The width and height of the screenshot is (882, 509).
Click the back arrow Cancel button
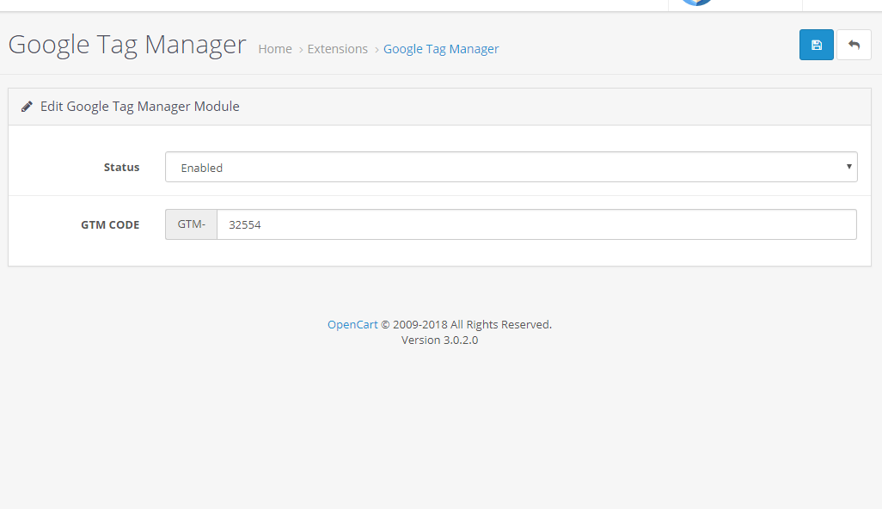[854, 45]
